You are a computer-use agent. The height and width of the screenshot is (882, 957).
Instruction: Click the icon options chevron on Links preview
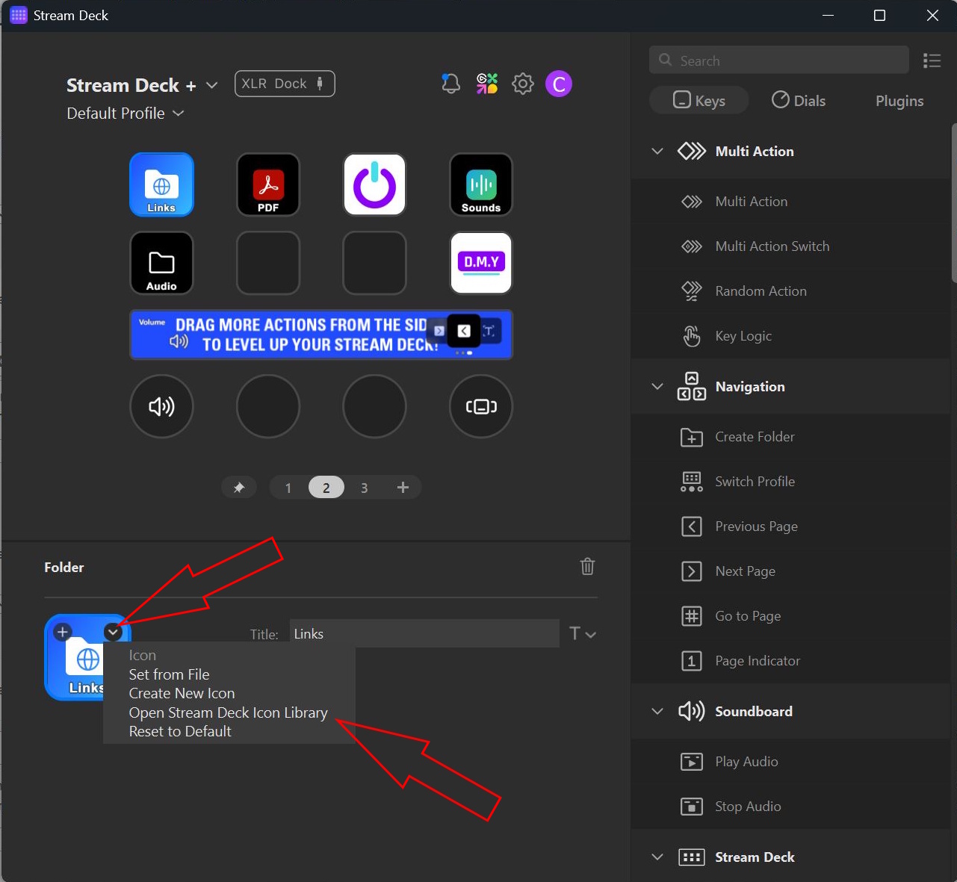(113, 632)
